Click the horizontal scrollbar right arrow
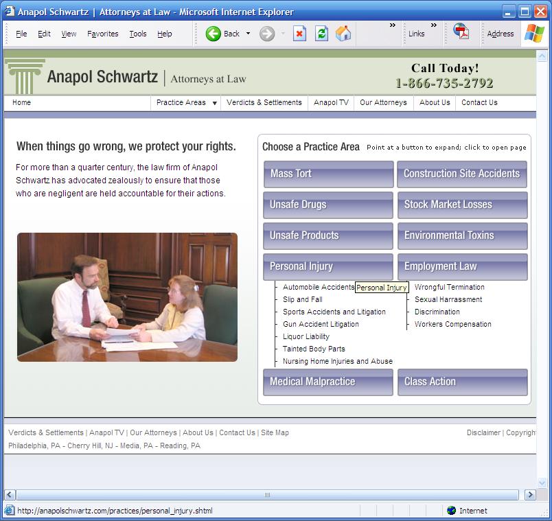This screenshot has width=552, height=521. click(x=530, y=495)
